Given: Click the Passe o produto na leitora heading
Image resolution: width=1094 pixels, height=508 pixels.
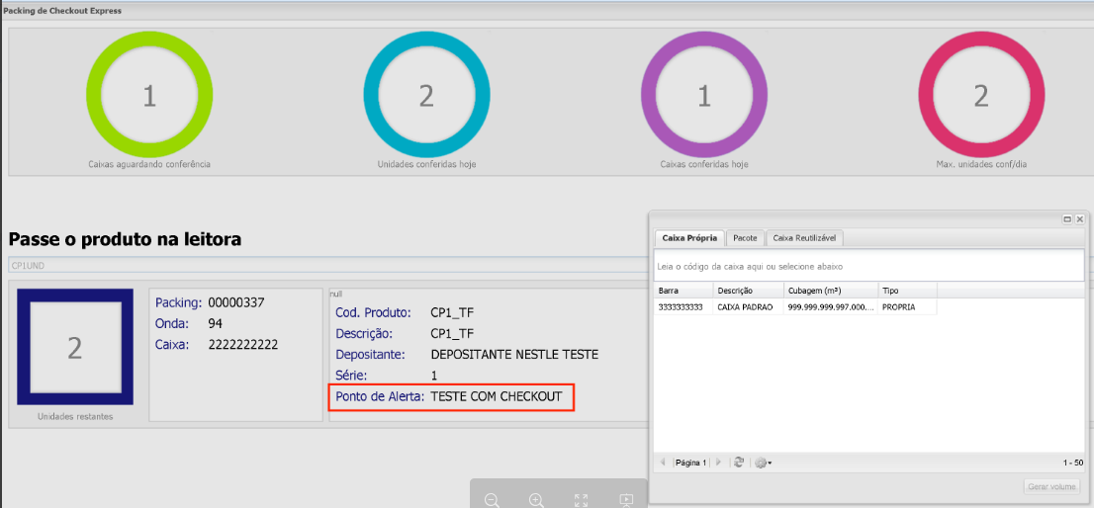Looking at the screenshot, I should click(125, 240).
